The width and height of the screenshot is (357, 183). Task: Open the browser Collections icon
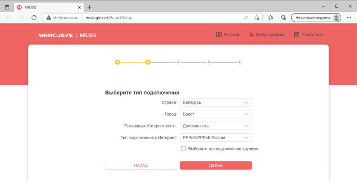tap(283, 18)
